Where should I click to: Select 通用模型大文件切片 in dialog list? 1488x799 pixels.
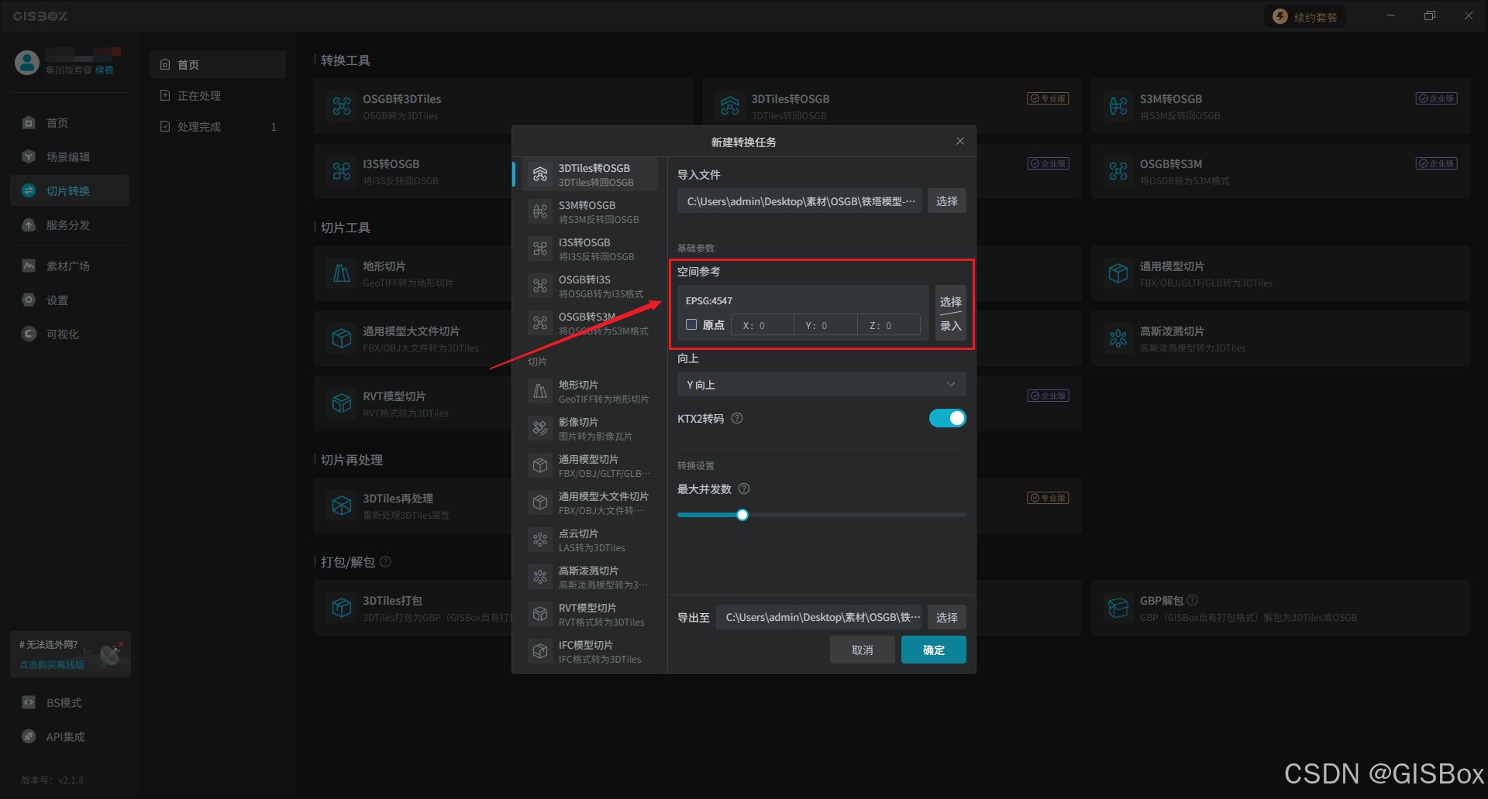point(590,503)
